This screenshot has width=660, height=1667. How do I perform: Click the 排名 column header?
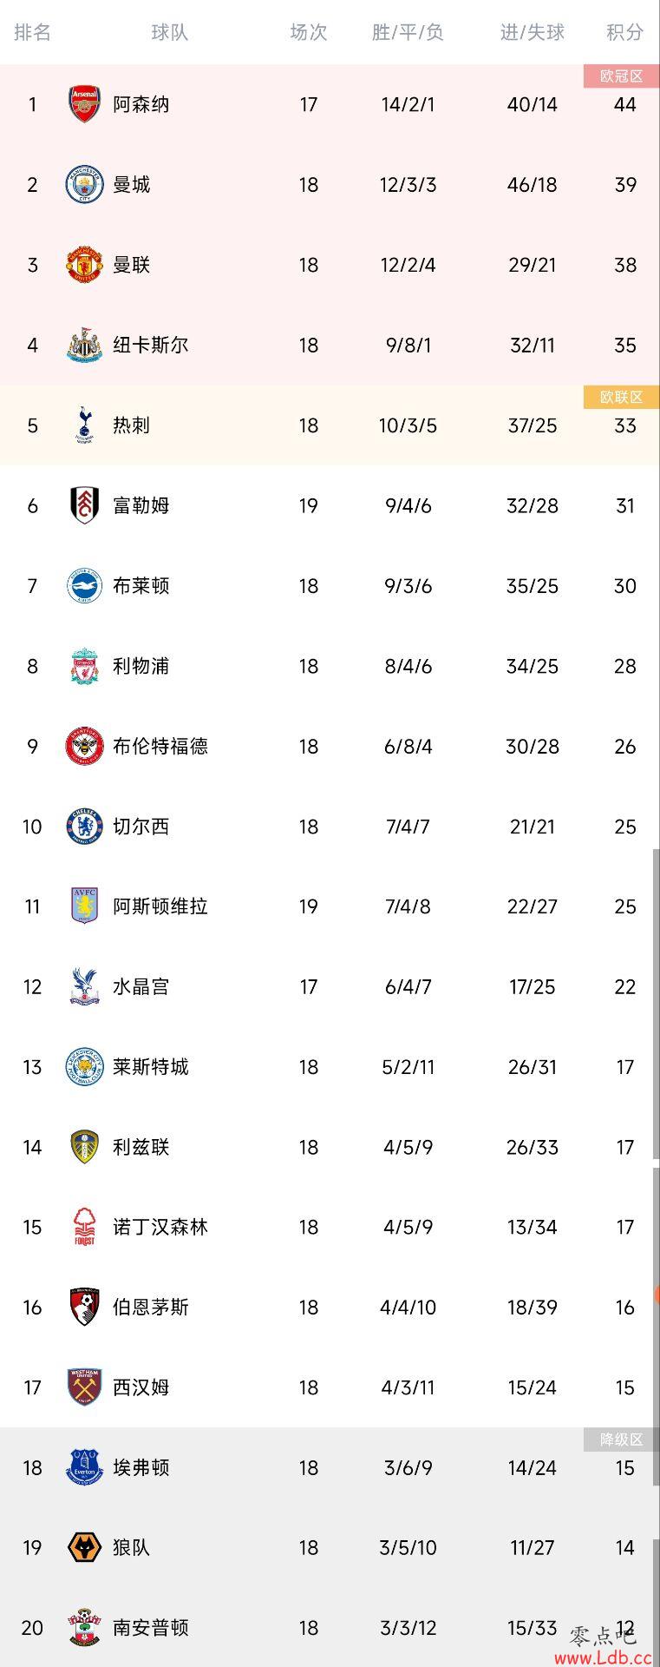tap(32, 32)
